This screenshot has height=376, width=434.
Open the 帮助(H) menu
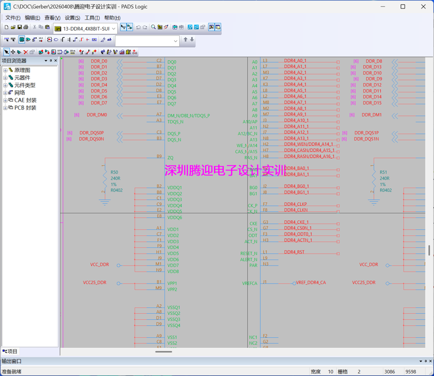(112, 18)
